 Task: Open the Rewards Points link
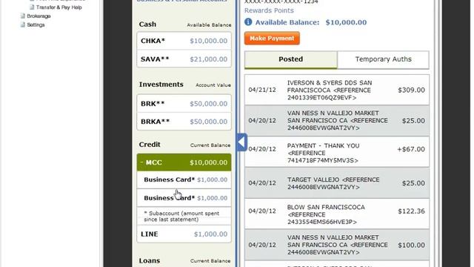(269, 10)
